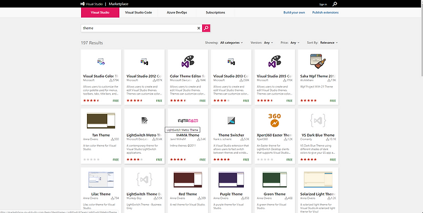
Task: Open Color Theme Editor palette icon
Action: 188,62
